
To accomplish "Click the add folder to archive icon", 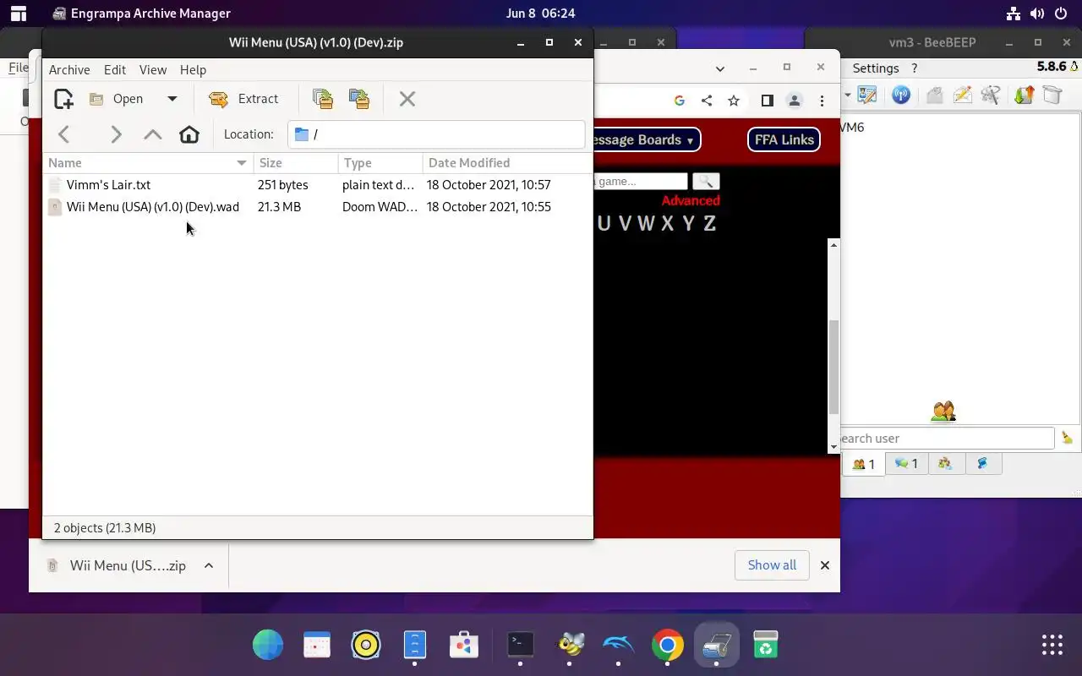I will [x=359, y=99].
